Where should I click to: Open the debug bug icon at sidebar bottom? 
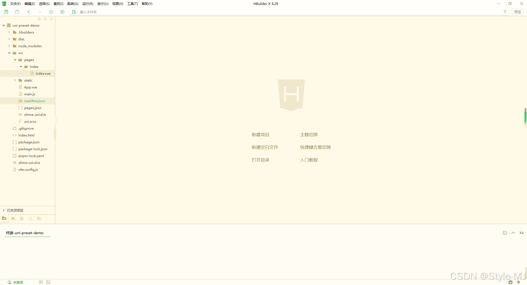(22, 219)
